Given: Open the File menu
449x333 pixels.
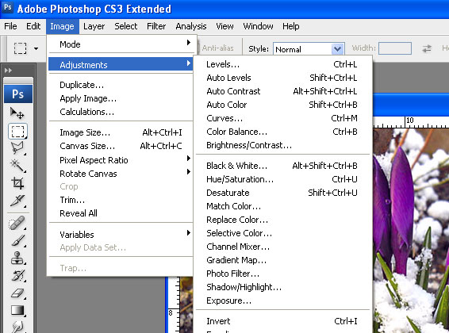Looking at the screenshot, I should pyautogui.click(x=10, y=26).
